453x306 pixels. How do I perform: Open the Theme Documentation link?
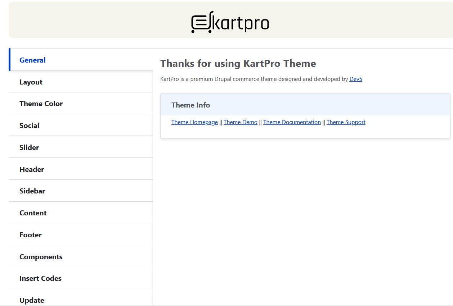[x=292, y=122]
